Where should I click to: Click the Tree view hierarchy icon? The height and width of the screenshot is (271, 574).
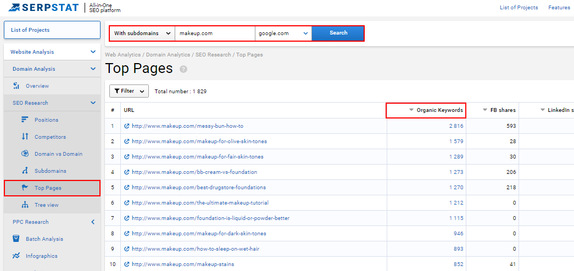coord(25,205)
